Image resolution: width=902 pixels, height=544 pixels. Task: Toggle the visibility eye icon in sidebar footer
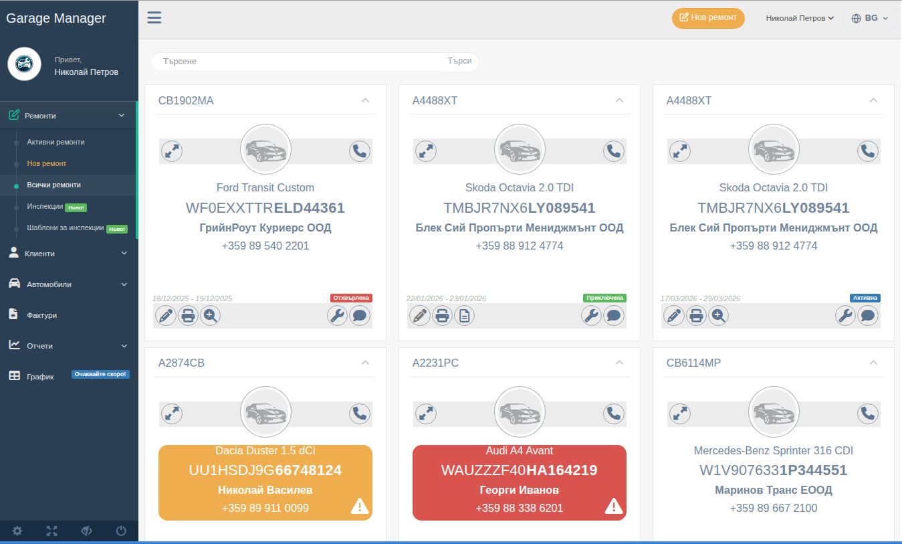86,531
